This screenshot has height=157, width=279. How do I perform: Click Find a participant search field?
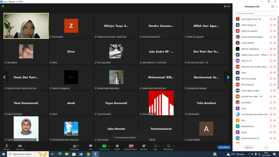coord(256,14)
